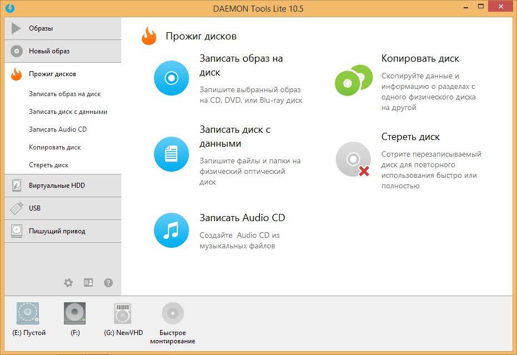Close the DAEMON Tools Lite window
This screenshot has width=517, height=355.
point(501,6)
